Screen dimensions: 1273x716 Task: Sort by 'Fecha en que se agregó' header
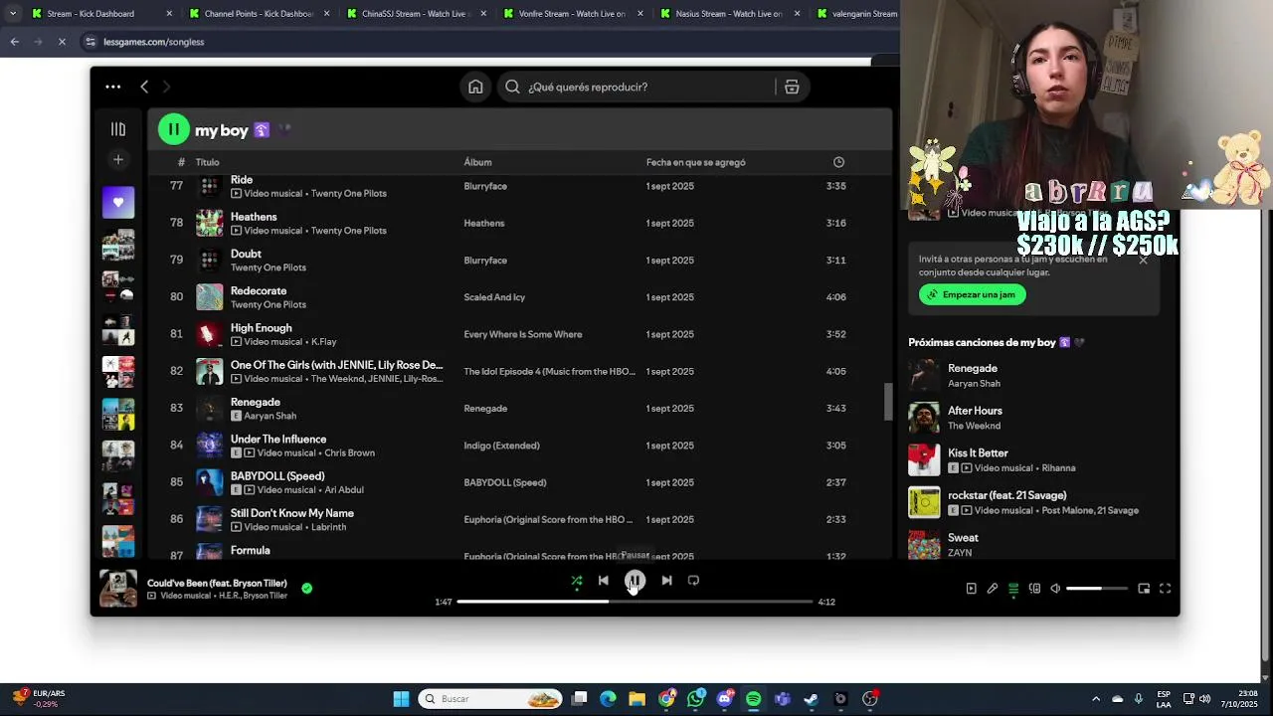[695, 162]
